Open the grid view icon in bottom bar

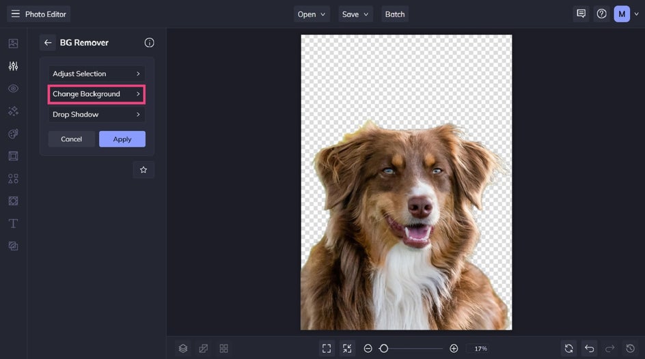[x=224, y=348]
